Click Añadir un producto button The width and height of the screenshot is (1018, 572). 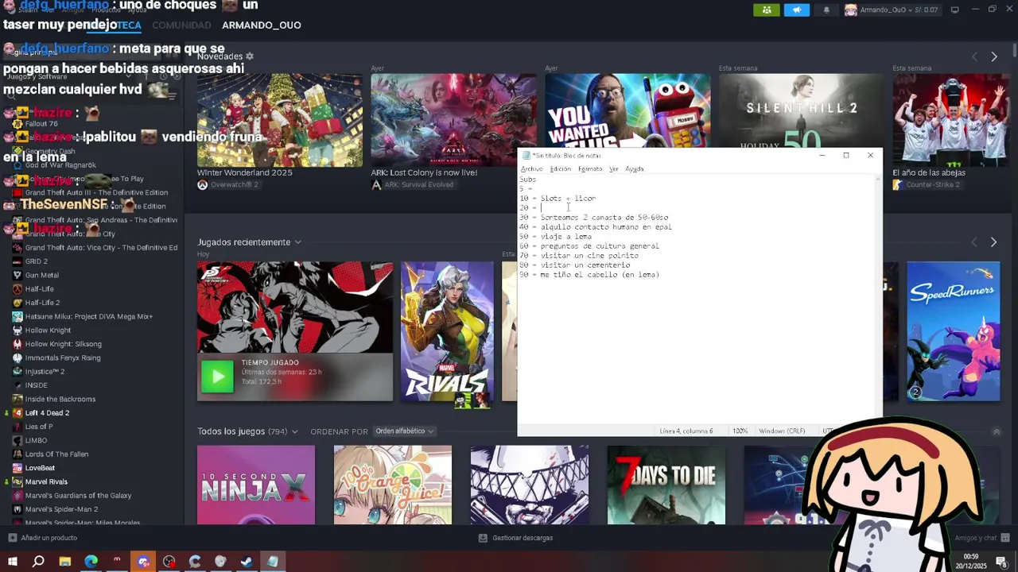(x=43, y=538)
